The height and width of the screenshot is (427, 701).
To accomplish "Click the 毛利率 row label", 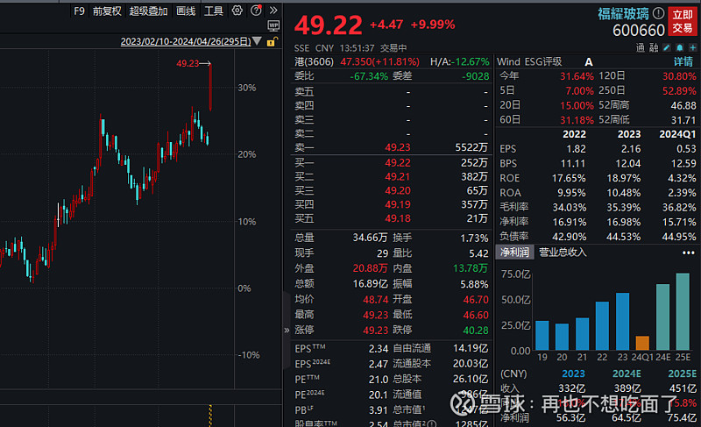I will (514, 207).
